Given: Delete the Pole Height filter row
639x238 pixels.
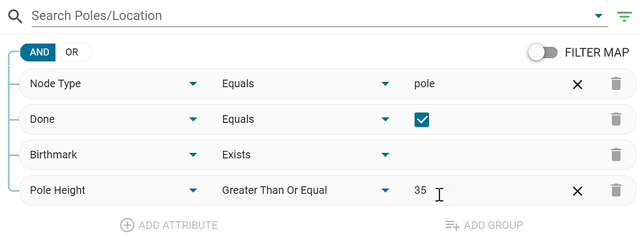Looking at the screenshot, I should pos(616,191).
